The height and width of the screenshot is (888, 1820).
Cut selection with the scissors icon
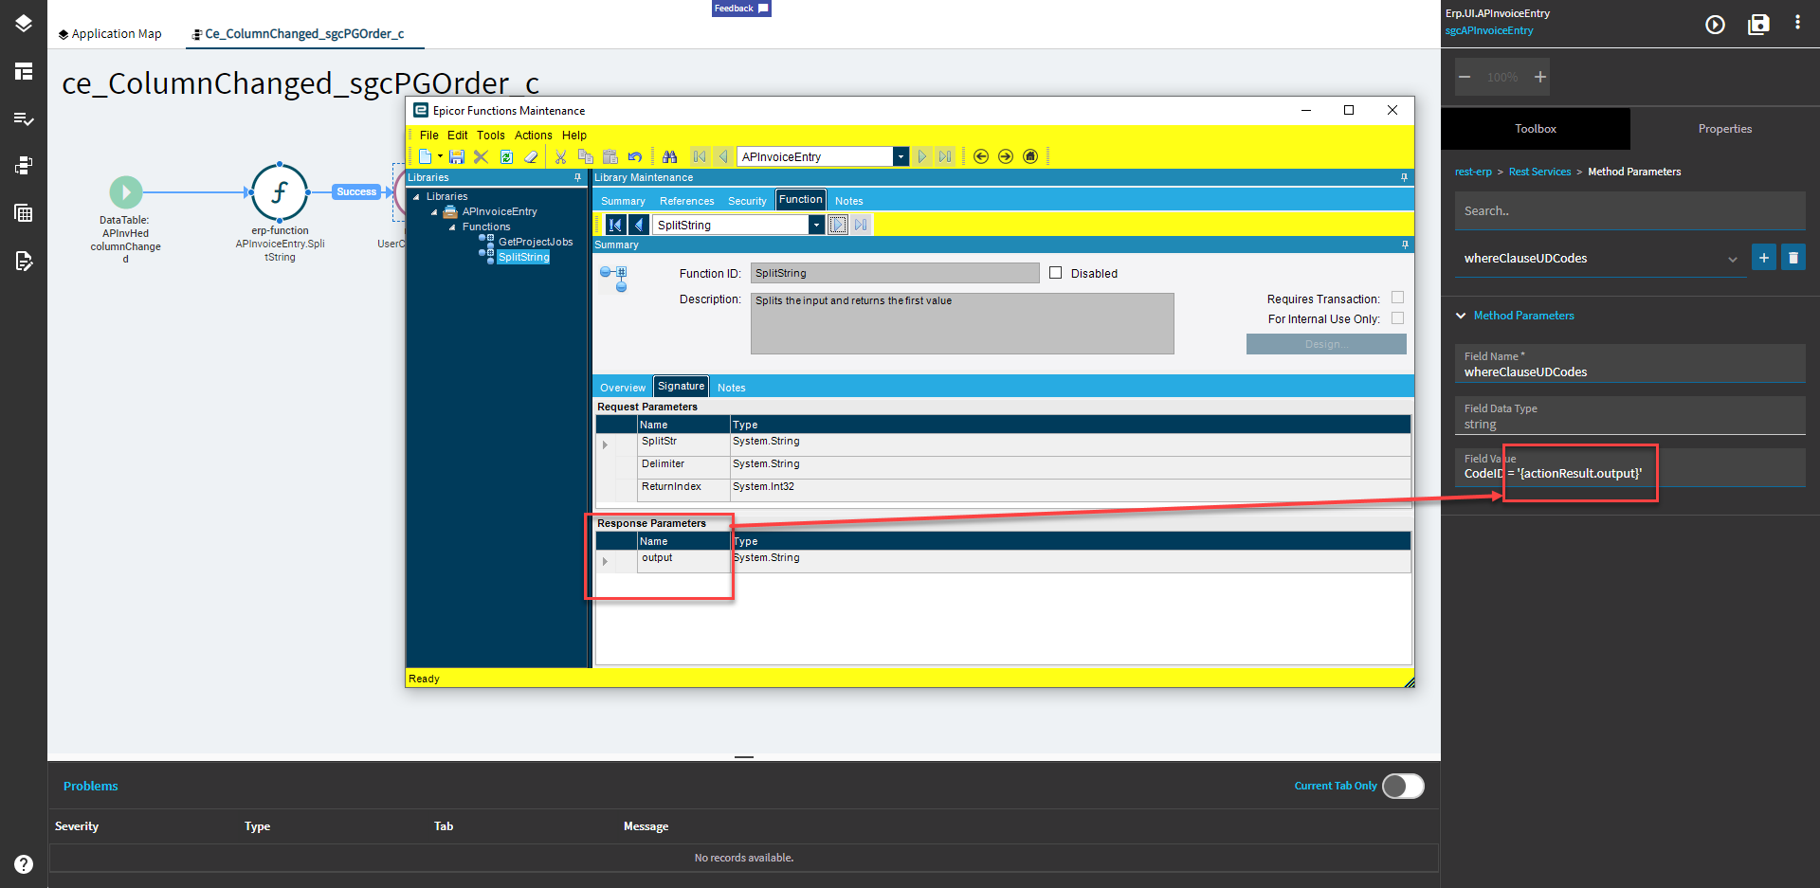click(x=561, y=156)
